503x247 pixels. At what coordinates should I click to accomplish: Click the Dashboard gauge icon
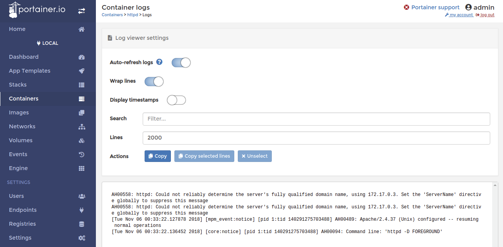click(82, 57)
